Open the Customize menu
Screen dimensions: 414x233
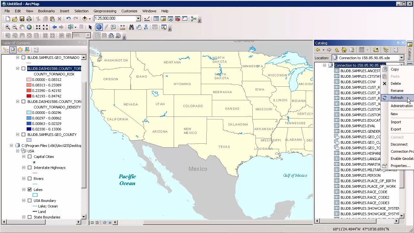[x=129, y=11]
